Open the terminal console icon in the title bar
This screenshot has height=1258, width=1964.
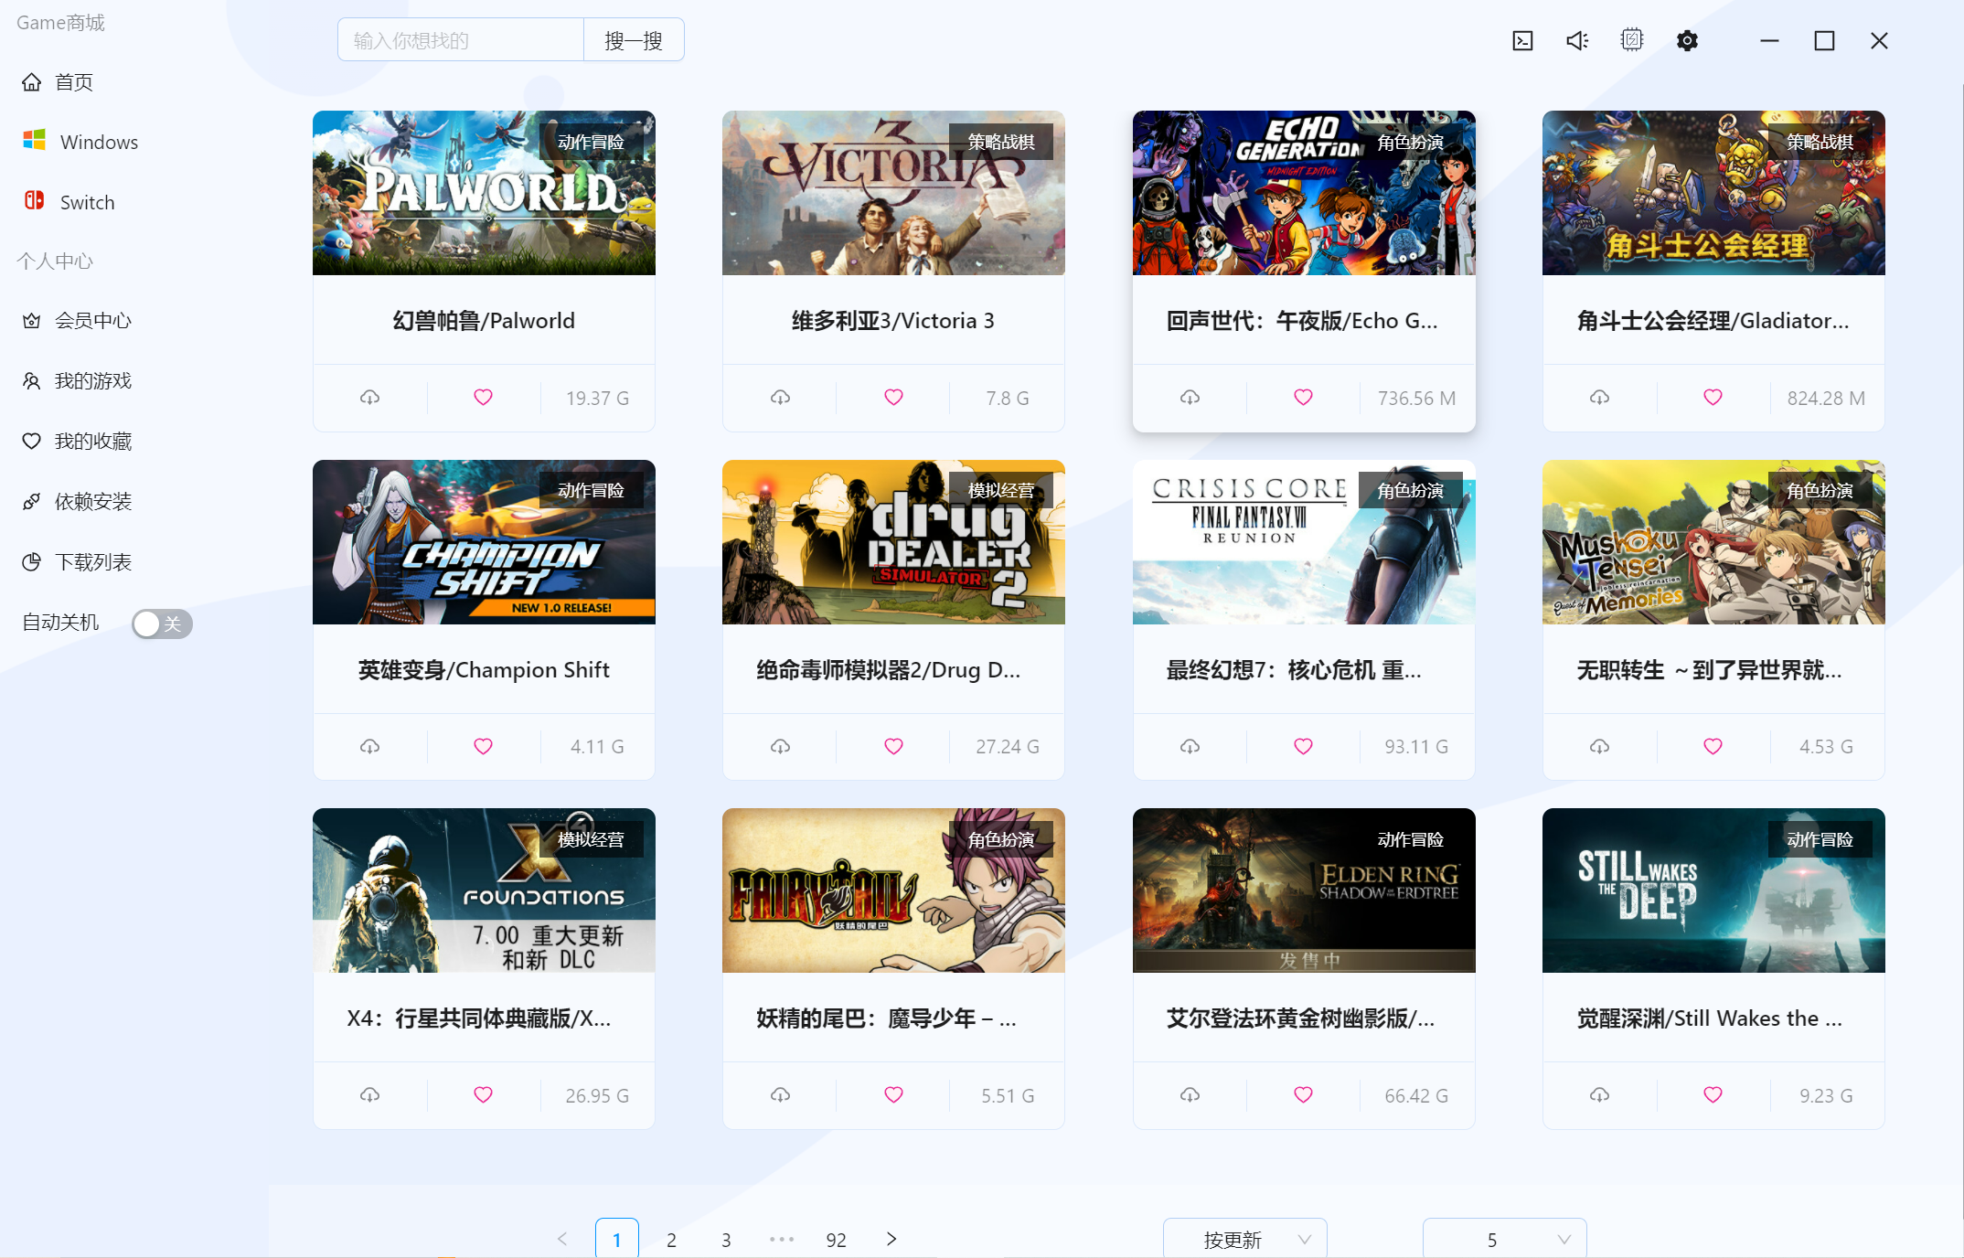[1522, 41]
